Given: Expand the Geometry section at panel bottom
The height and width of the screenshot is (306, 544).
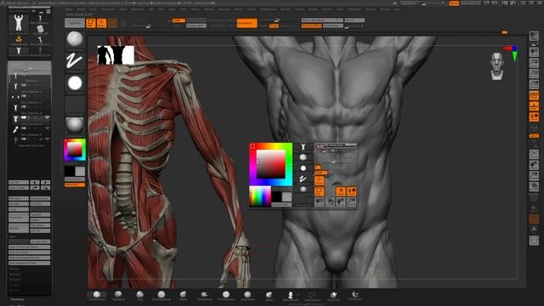Looking at the screenshot, I should coord(17,299).
